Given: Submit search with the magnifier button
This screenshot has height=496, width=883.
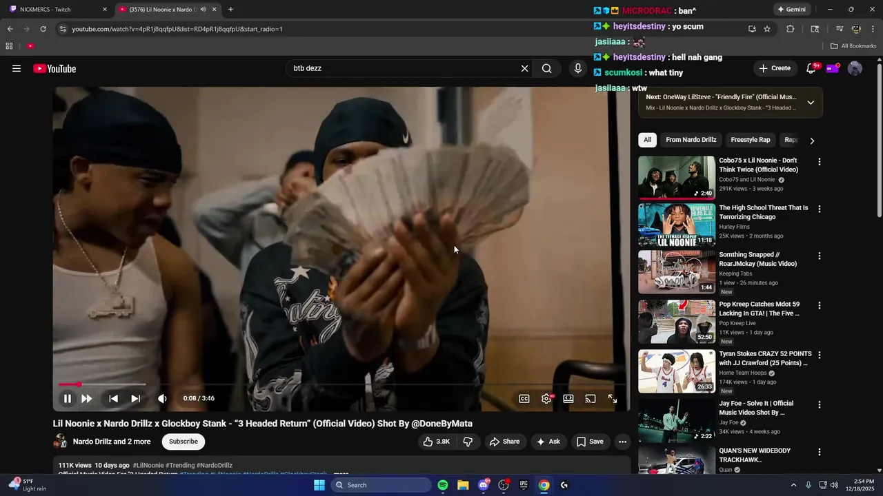Looking at the screenshot, I should point(546,68).
